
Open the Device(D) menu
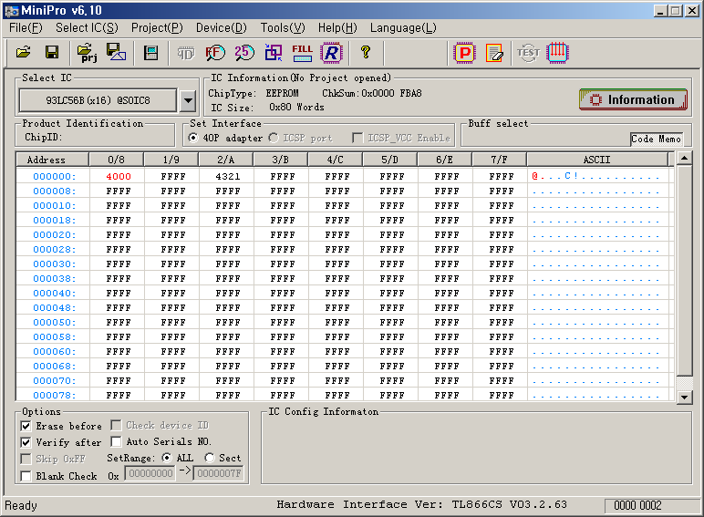click(222, 28)
